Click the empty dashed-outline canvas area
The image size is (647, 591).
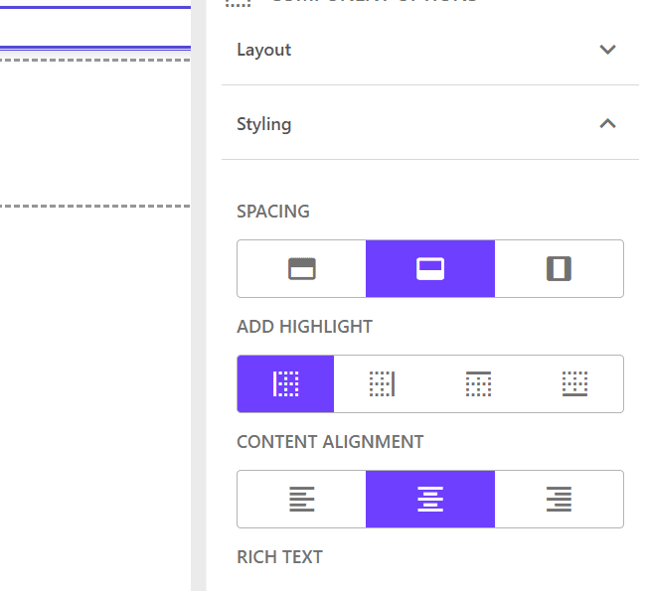(94, 132)
